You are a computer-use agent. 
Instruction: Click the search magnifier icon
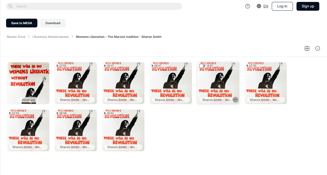point(10,6)
